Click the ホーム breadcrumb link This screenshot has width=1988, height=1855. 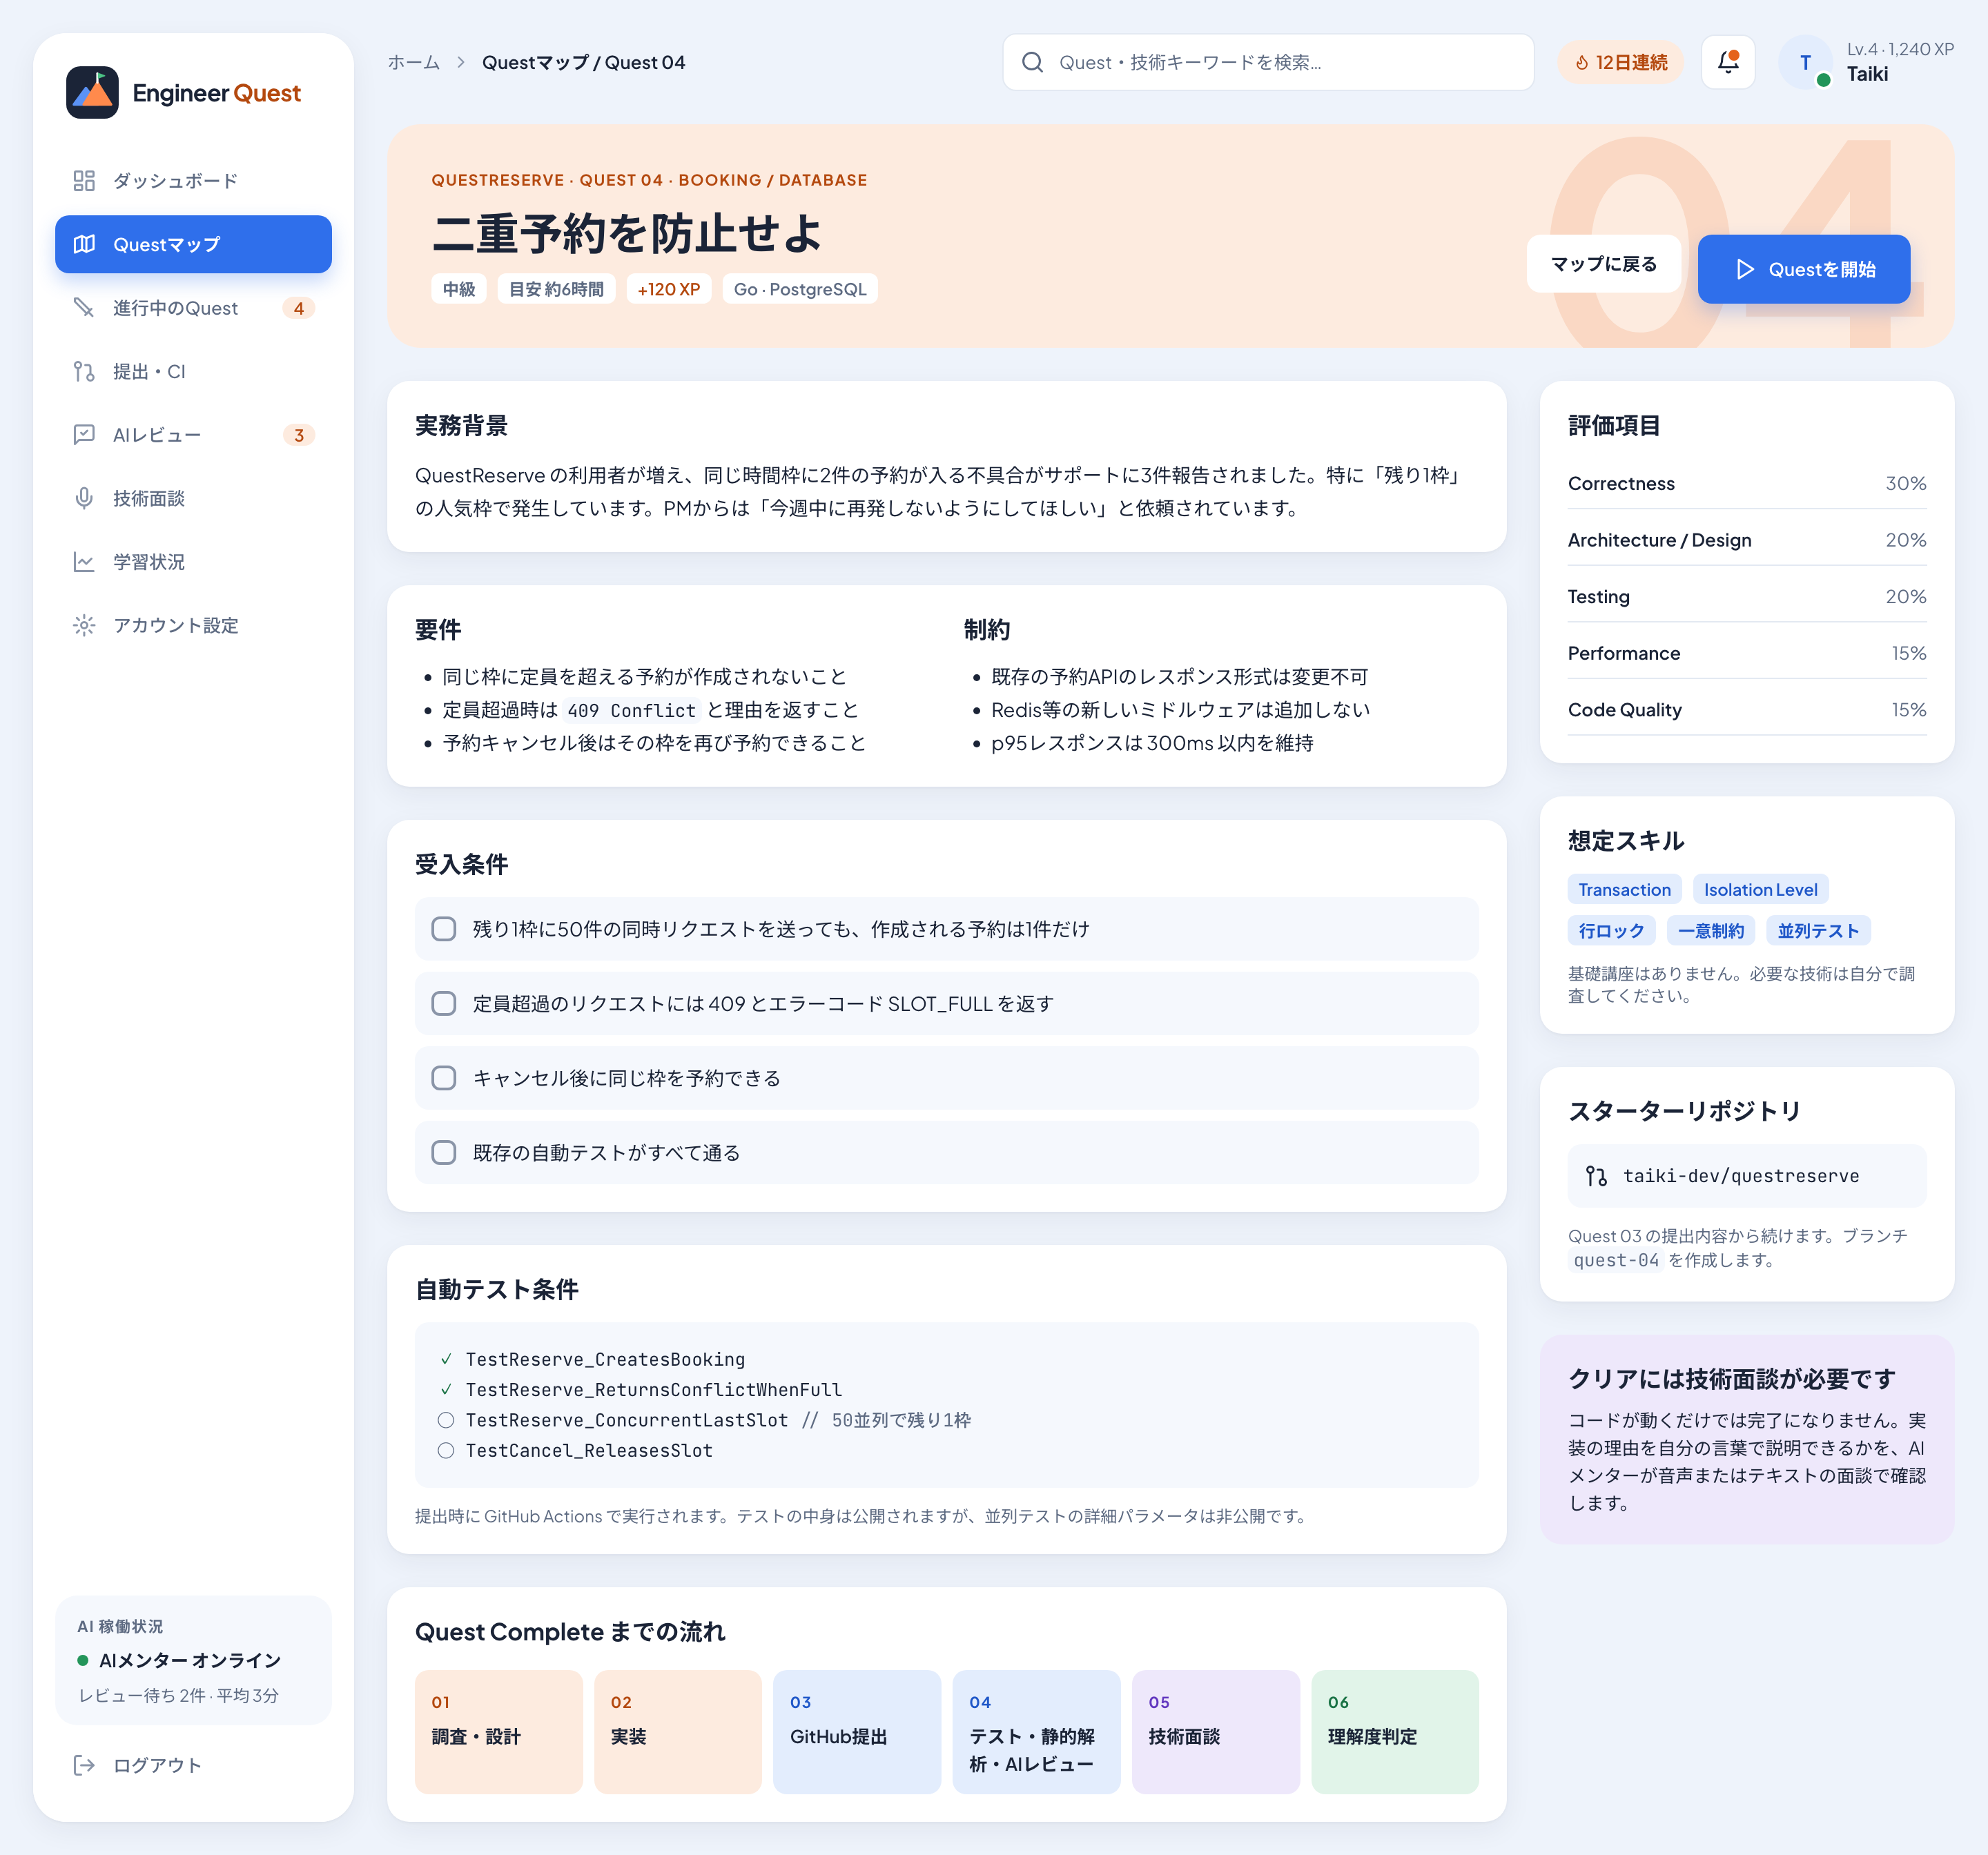(414, 62)
